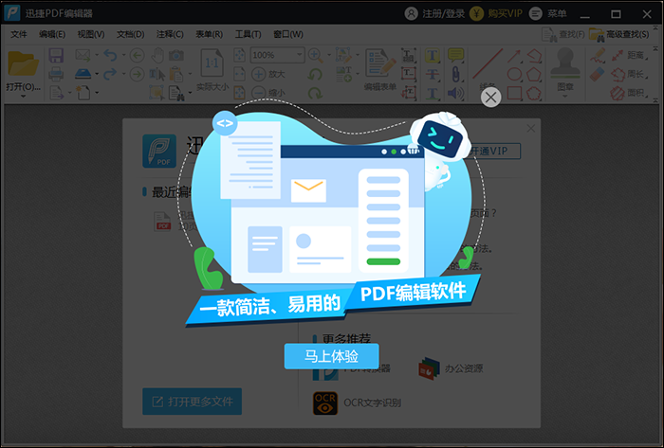
Task: Close the promo popup with round X
Action: (x=490, y=98)
